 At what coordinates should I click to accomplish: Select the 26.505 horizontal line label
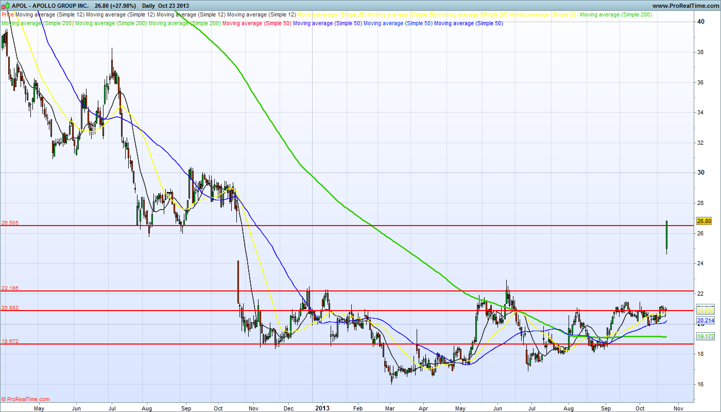point(10,223)
